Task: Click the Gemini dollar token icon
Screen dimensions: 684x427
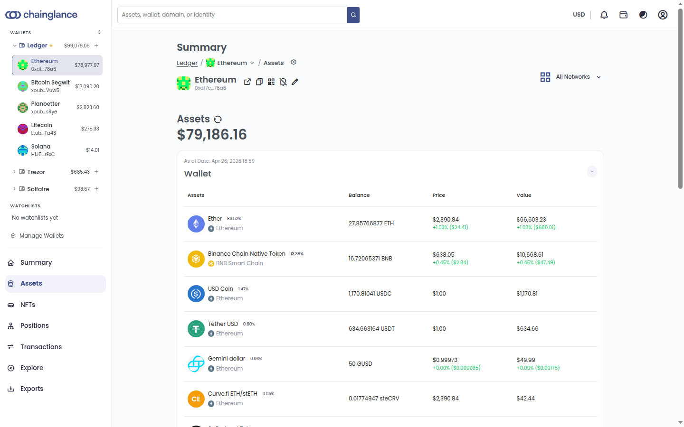Action: tap(196, 364)
